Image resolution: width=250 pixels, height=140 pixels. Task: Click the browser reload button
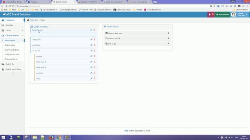tap(9, 6)
